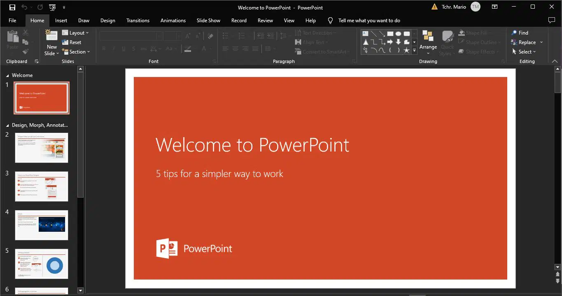
Task: Open the Comments pane icon
Action: (552, 20)
